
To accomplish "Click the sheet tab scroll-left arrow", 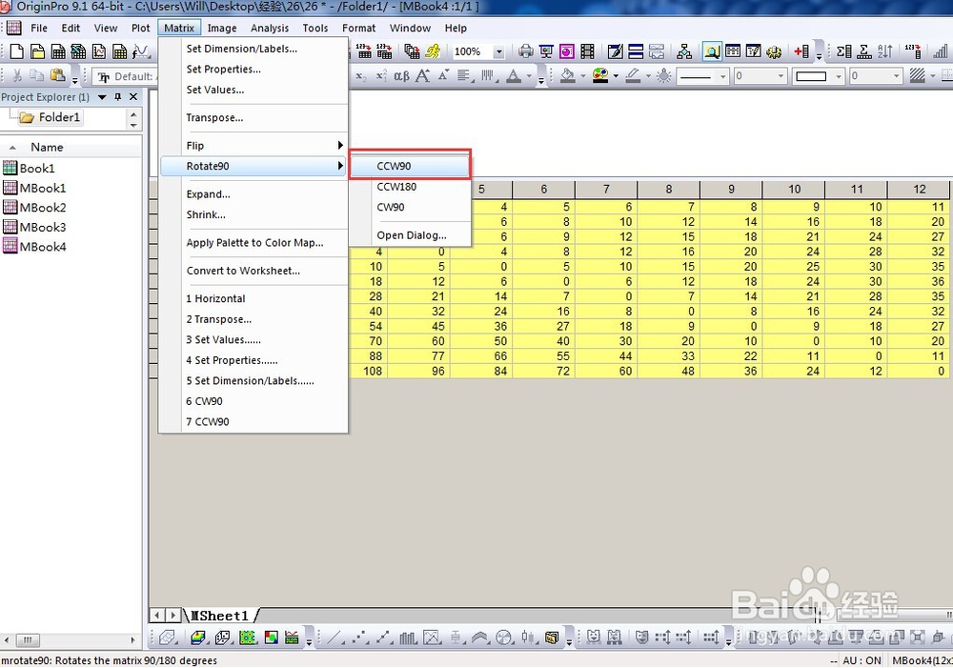I will (x=157, y=616).
